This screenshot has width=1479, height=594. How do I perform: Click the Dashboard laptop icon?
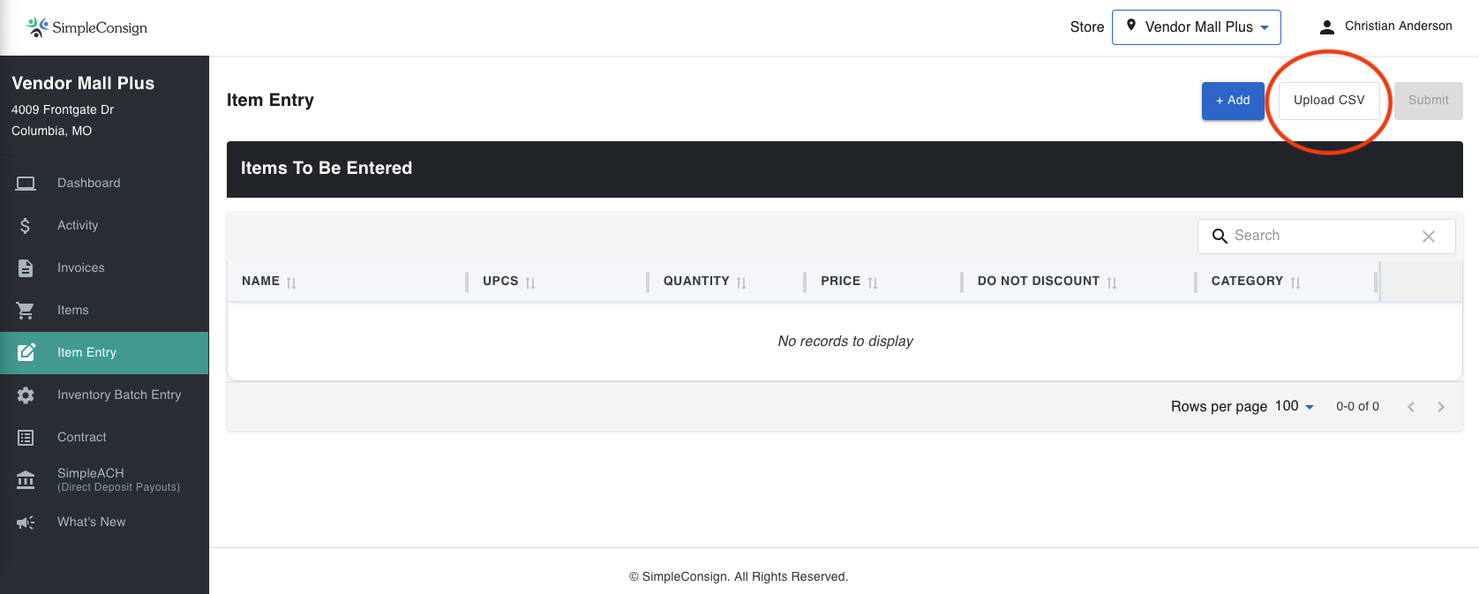26,184
